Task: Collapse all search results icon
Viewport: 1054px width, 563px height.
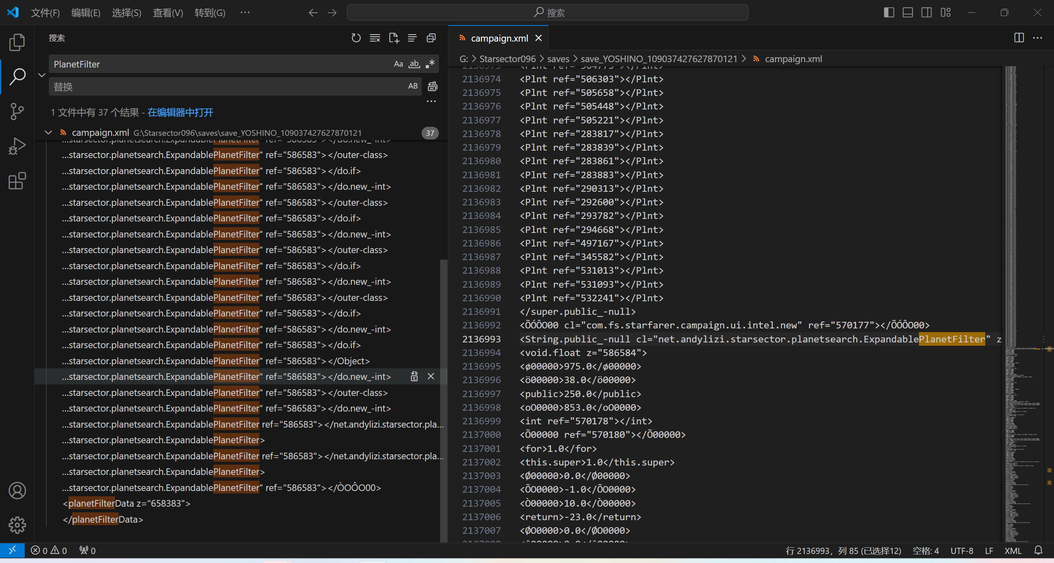Action: 431,38
